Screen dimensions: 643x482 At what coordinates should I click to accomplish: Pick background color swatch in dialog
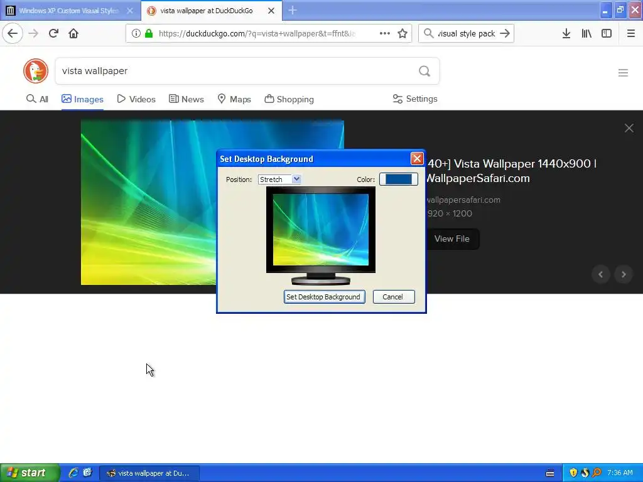pos(398,179)
